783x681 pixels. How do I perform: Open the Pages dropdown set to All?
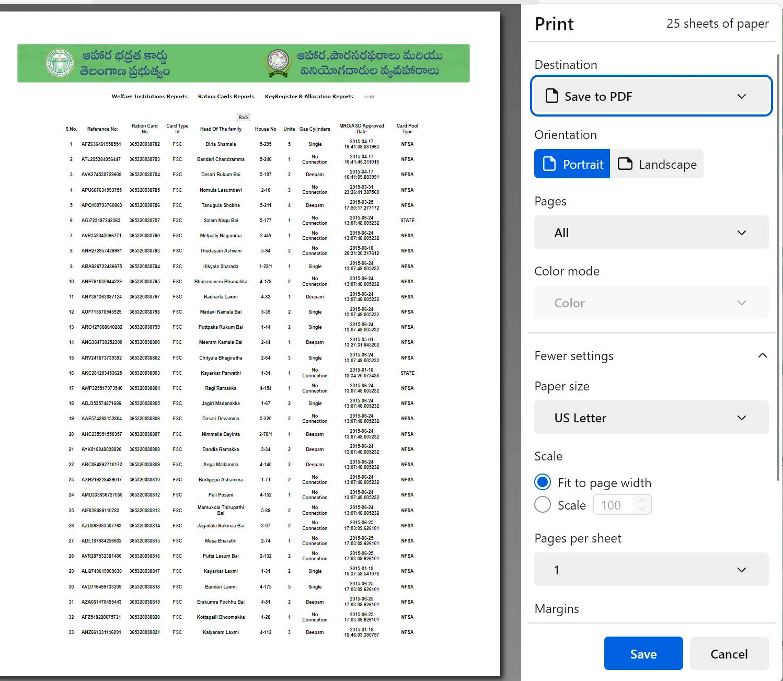pos(651,232)
